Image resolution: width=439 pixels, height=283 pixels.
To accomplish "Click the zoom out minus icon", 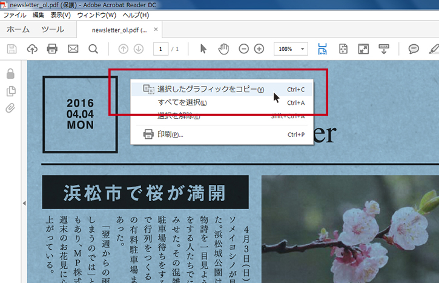I will [x=244, y=48].
